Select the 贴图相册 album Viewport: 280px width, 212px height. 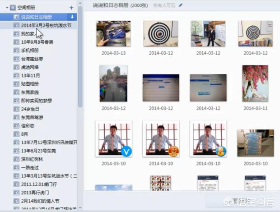[x=30, y=84]
